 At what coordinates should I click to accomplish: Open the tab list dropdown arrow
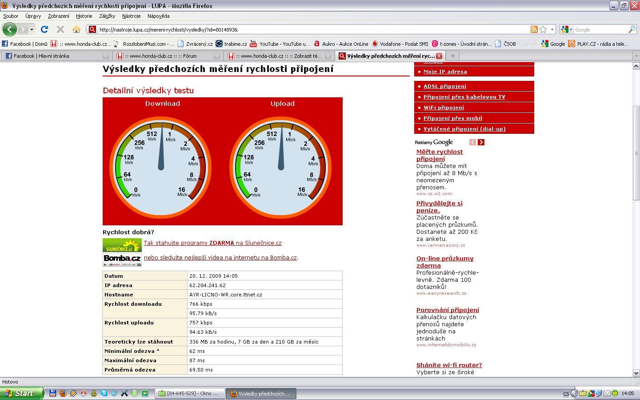[x=636, y=56]
